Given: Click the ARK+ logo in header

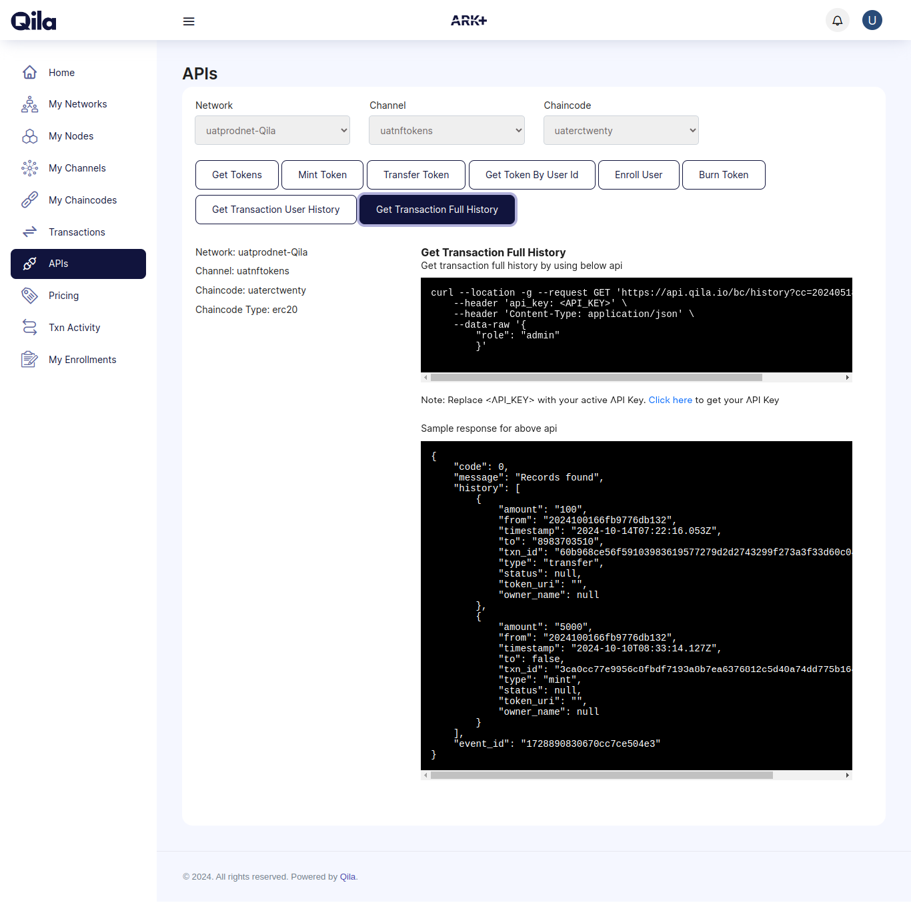Looking at the screenshot, I should click(469, 21).
